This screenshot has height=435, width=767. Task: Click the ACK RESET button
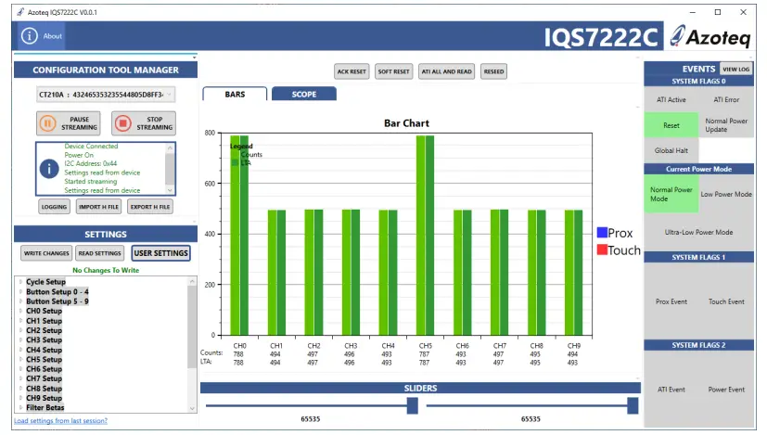click(352, 71)
